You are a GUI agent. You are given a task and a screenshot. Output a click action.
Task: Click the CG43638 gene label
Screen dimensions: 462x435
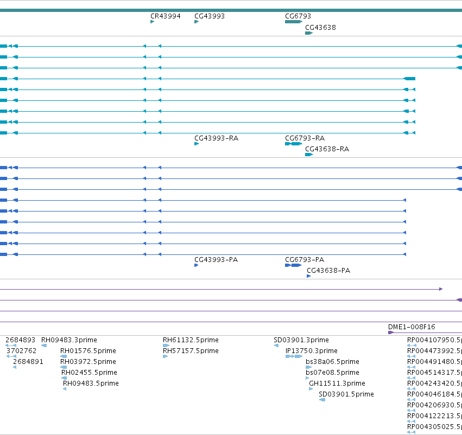coord(320,28)
